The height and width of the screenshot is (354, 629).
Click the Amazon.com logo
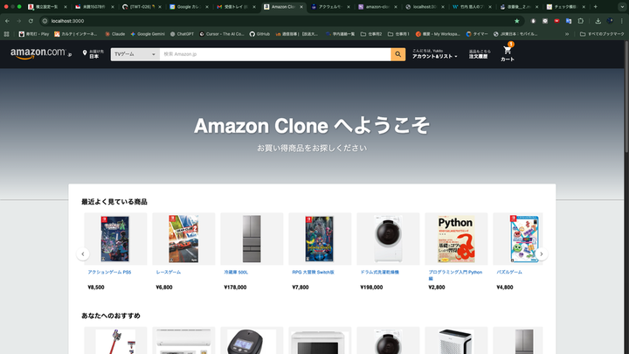[40, 53]
